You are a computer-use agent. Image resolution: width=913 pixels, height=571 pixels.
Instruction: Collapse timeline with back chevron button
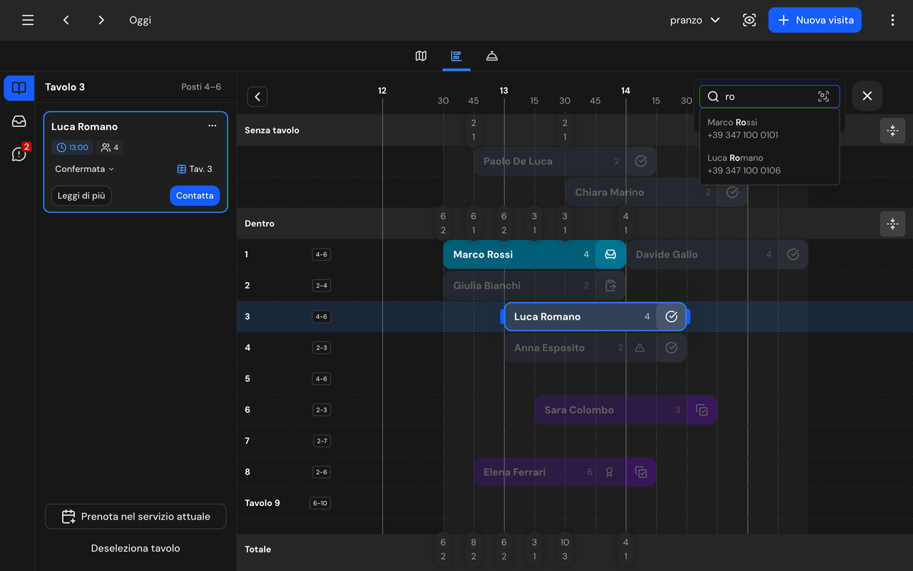click(x=257, y=96)
